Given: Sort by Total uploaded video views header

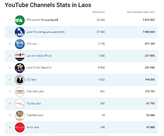Looking at the screenshot, I should click(140, 12).
